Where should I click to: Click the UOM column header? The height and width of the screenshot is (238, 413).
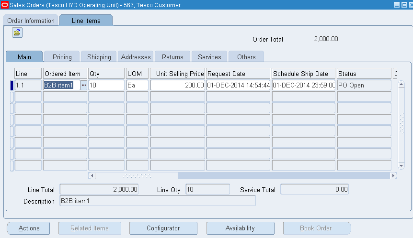(137, 74)
